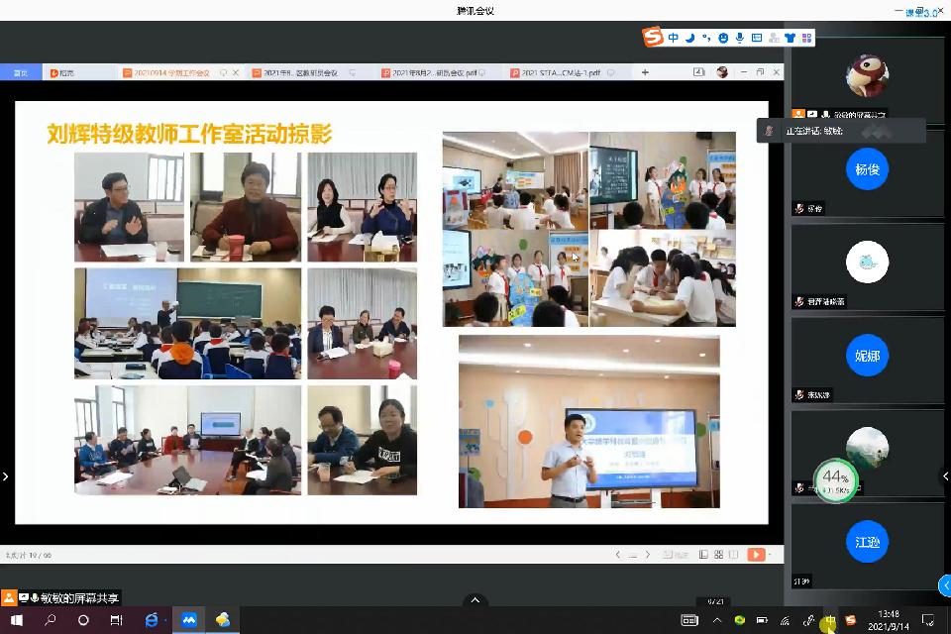Open new tab with plus button
Image resolution: width=951 pixels, height=634 pixels.
pyautogui.click(x=645, y=72)
